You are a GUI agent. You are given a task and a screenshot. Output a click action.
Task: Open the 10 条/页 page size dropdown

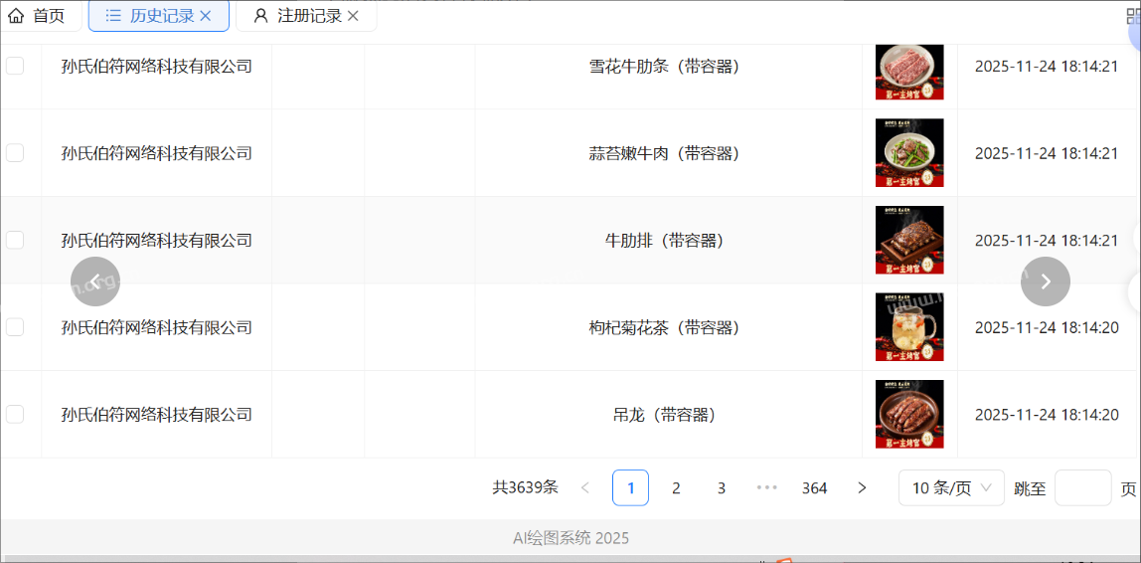(x=951, y=488)
